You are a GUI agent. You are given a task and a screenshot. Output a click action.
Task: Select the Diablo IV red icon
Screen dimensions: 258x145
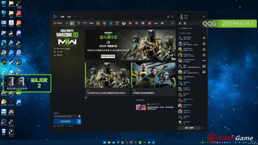(130, 23)
